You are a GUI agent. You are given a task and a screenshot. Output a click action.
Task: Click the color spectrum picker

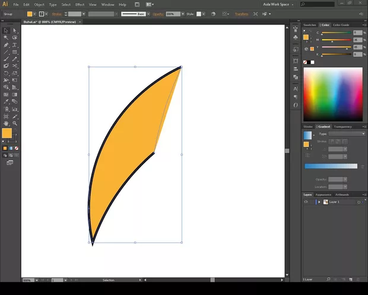coord(332,94)
